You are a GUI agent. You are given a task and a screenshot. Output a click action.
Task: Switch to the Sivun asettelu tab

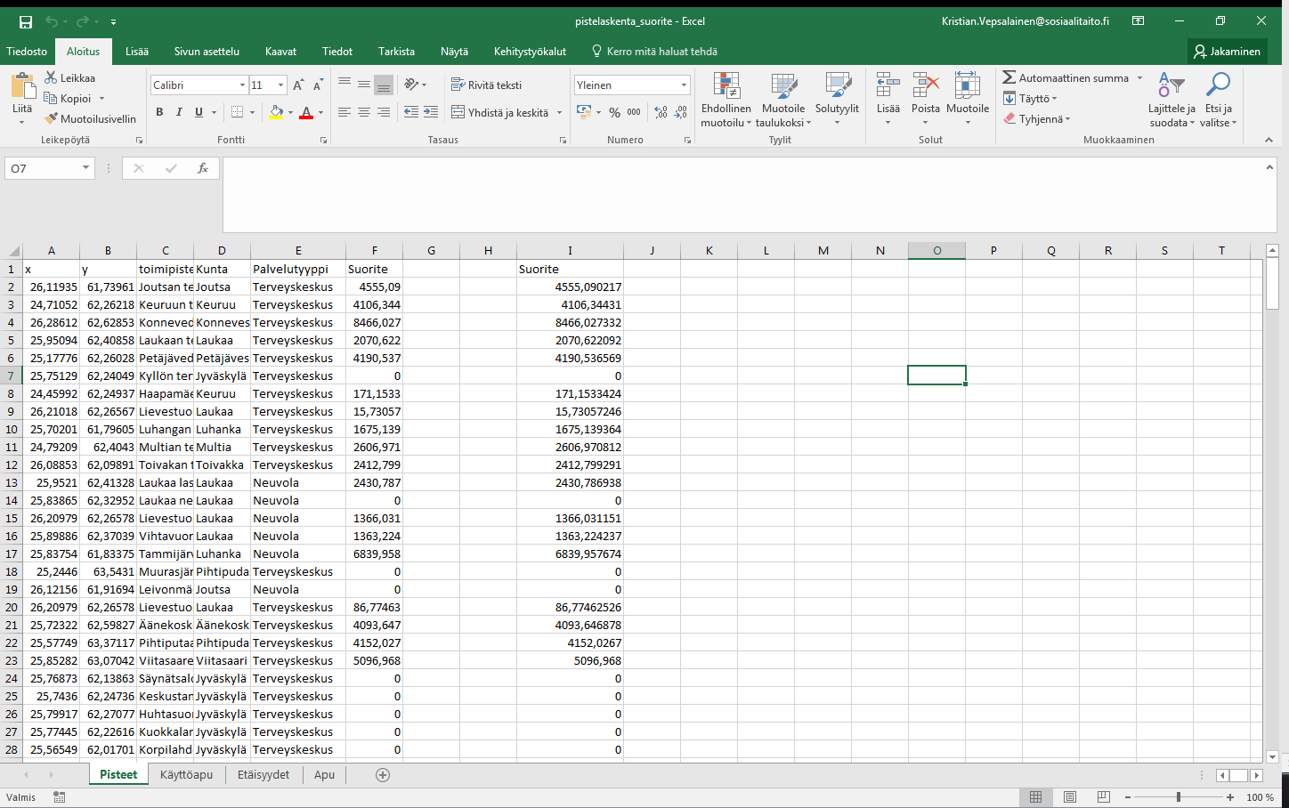[x=207, y=52]
